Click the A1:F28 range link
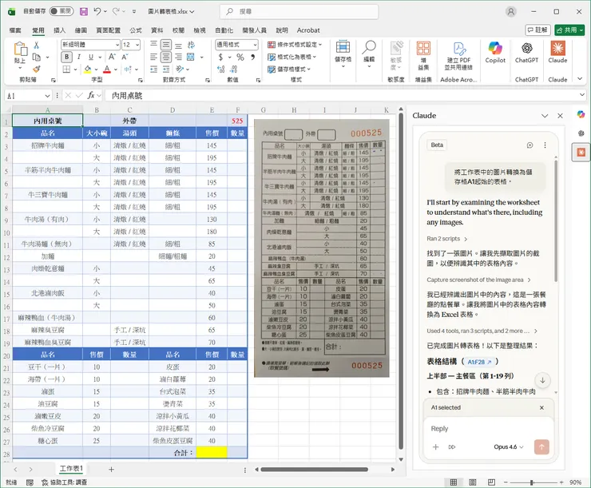 coord(479,362)
